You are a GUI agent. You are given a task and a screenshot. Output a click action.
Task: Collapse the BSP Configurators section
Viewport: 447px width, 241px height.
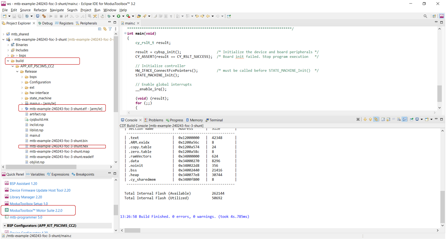click(5, 226)
